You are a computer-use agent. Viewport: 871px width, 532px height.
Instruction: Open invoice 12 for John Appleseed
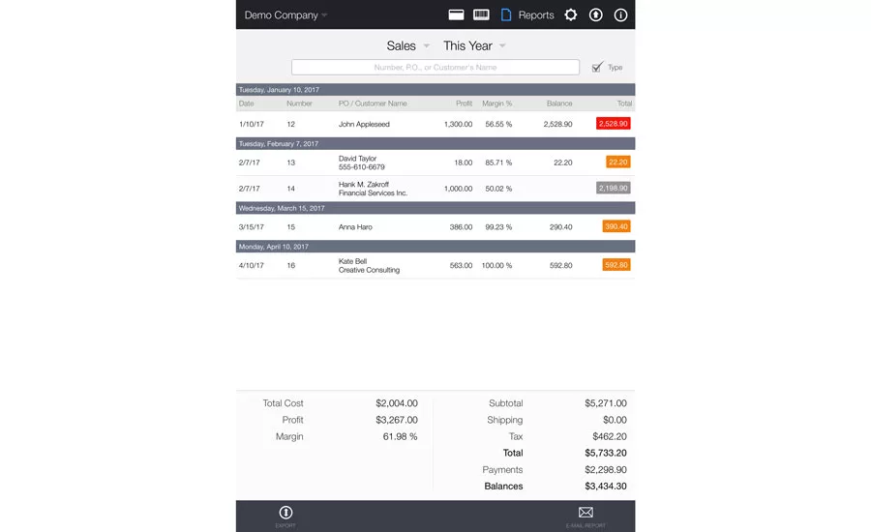click(435, 124)
